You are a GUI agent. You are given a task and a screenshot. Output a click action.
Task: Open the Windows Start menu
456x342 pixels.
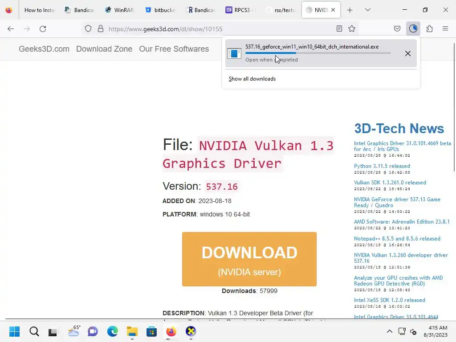click(14, 331)
